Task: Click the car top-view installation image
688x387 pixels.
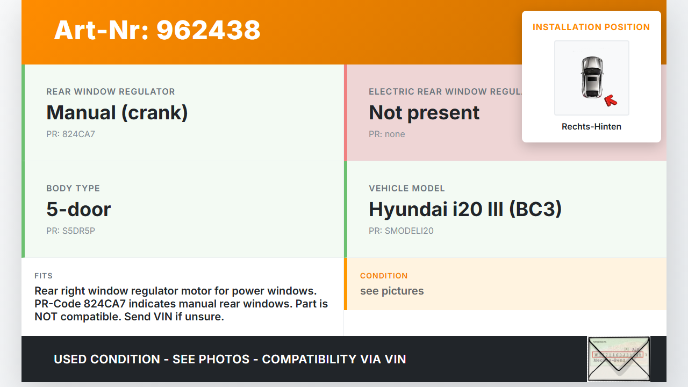Action: pyautogui.click(x=591, y=77)
